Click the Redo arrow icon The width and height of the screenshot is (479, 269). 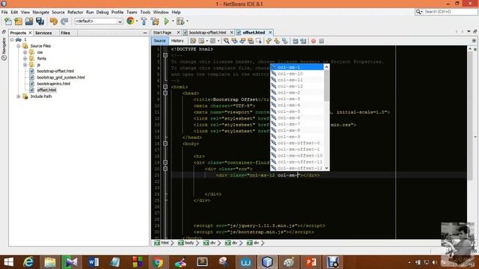click(x=64, y=21)
